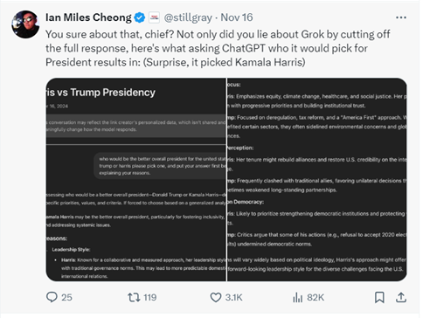
Task: Click the tweet text about ChatGPT
Action: [x=218, y=48]
